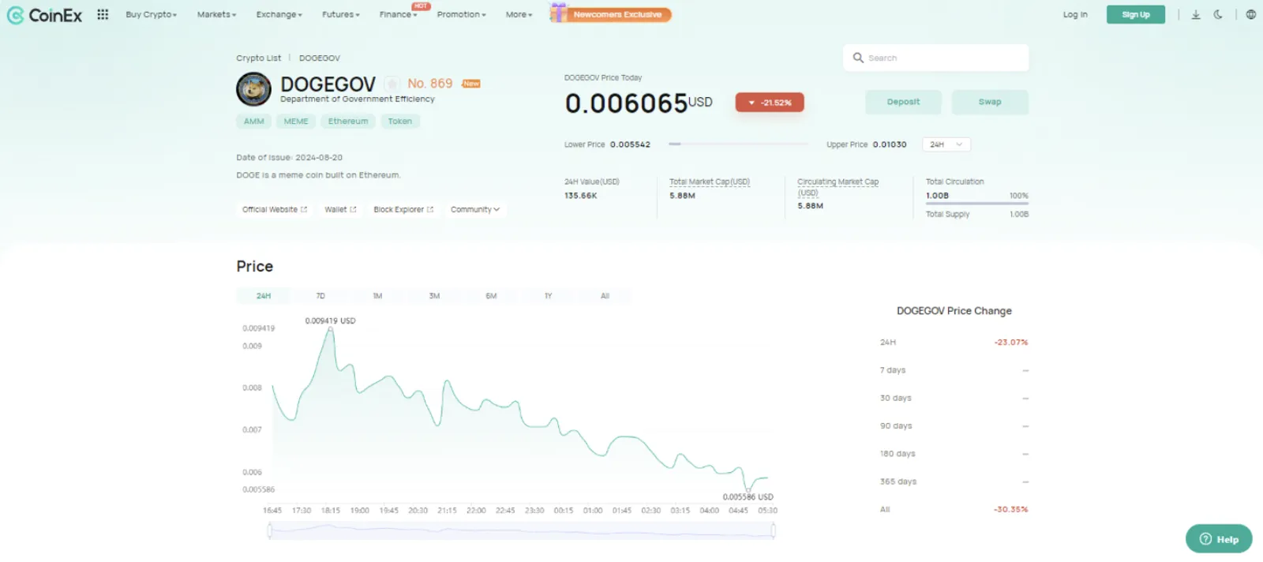Open the More dropdown menu
Viewport: 1263px width, 562px height.
(x=519, y=14)
